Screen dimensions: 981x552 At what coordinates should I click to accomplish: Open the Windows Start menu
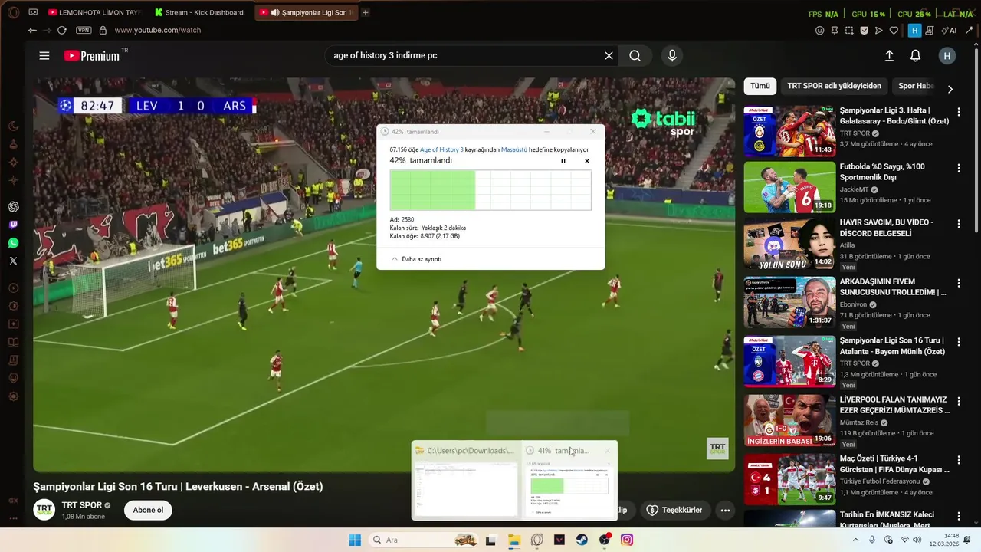(x=355, y=540)
